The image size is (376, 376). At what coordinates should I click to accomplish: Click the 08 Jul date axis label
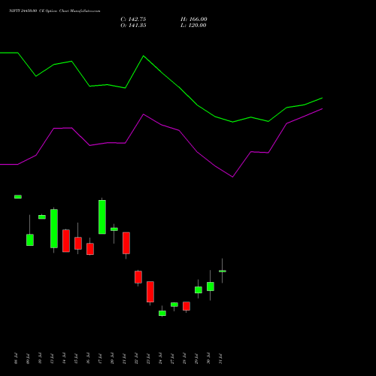click(x=16, y=359)
